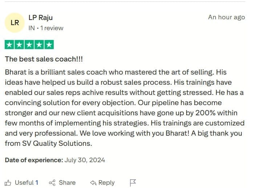Click the Useful count number 1
This screenshot has width=253, height=188.
tap(37, 183)
